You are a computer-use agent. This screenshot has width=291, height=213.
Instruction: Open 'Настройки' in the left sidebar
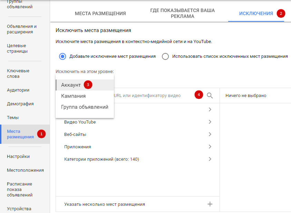[x=18, y=157]
